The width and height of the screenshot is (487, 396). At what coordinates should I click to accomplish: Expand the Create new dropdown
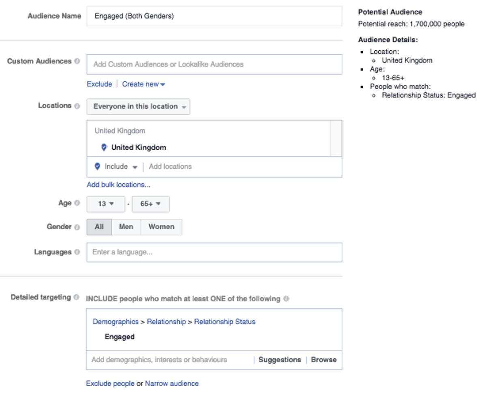(144, 84)
